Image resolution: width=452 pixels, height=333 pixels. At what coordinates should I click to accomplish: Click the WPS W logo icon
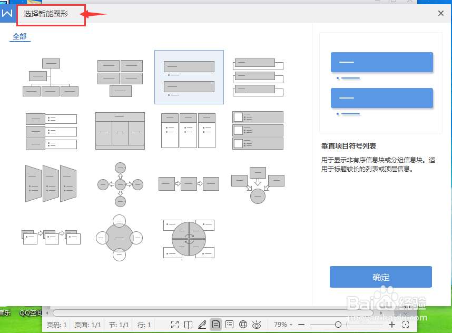pyautogui.click(x=7, y=13)
